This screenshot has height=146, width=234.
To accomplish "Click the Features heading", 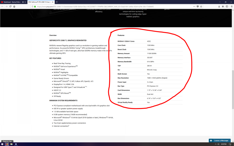I will [121, 35].
